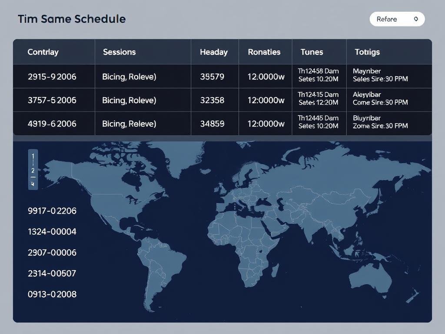445x334 pixels.
Task: Click the chevron inside the Refare button
Action: point(415,19)
